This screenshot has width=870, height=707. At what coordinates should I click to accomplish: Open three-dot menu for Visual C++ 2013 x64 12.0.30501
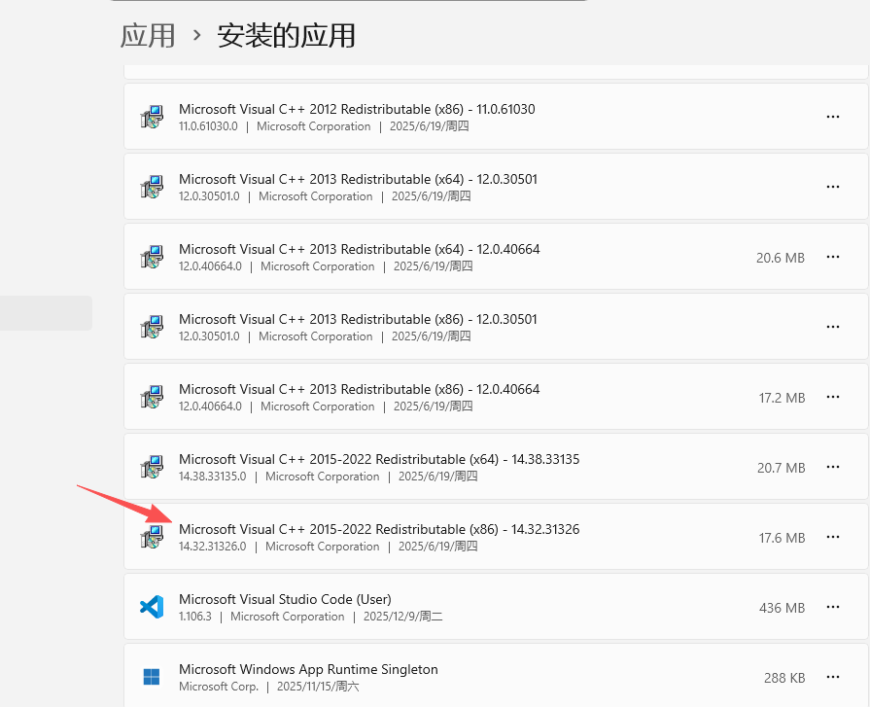[x=832, y=187]
